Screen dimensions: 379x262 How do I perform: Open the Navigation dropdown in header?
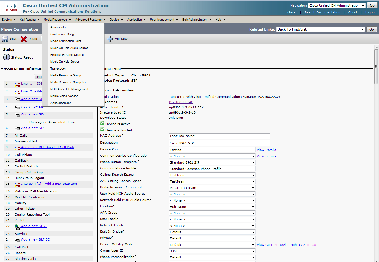coord(337,5)
